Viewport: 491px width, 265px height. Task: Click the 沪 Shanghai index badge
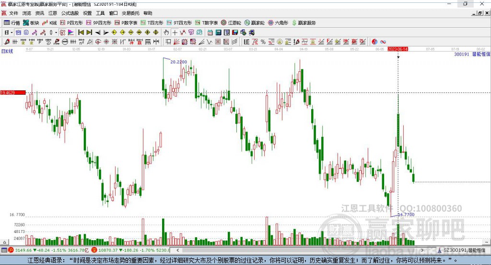(11, 250)
